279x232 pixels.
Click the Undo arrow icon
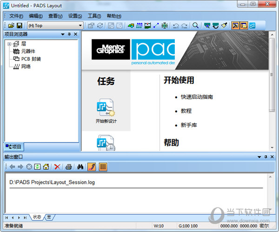[176, 26]
